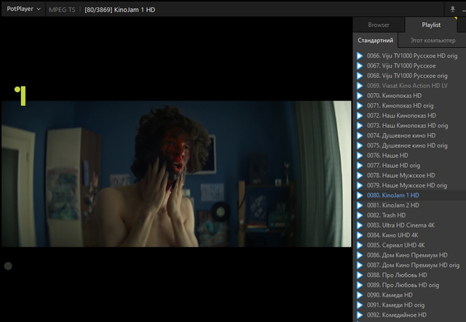This screenshot has height=322, width=466.
Task: Click the play icon beside 0078. Наше Мужское HD
Action: (x=360, y=175)
